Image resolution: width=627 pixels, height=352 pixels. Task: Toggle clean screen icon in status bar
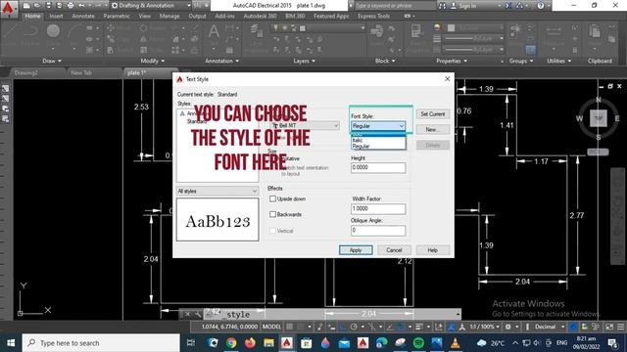point(609,327)
